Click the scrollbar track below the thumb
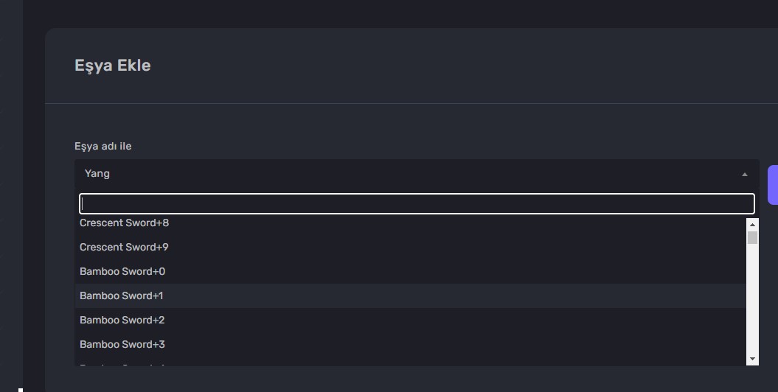Image resolution: width=778 pixels, height=392 pixels. 752,298
